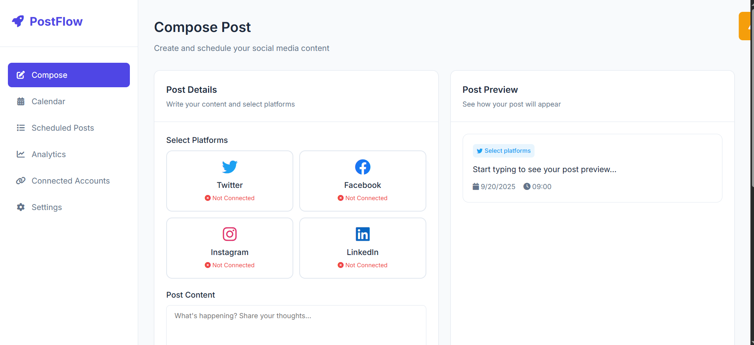Image resolution: width=754 pixels, height=345 pixels.
Task: Open the Analytics section
Action: [x=69, y=154]
